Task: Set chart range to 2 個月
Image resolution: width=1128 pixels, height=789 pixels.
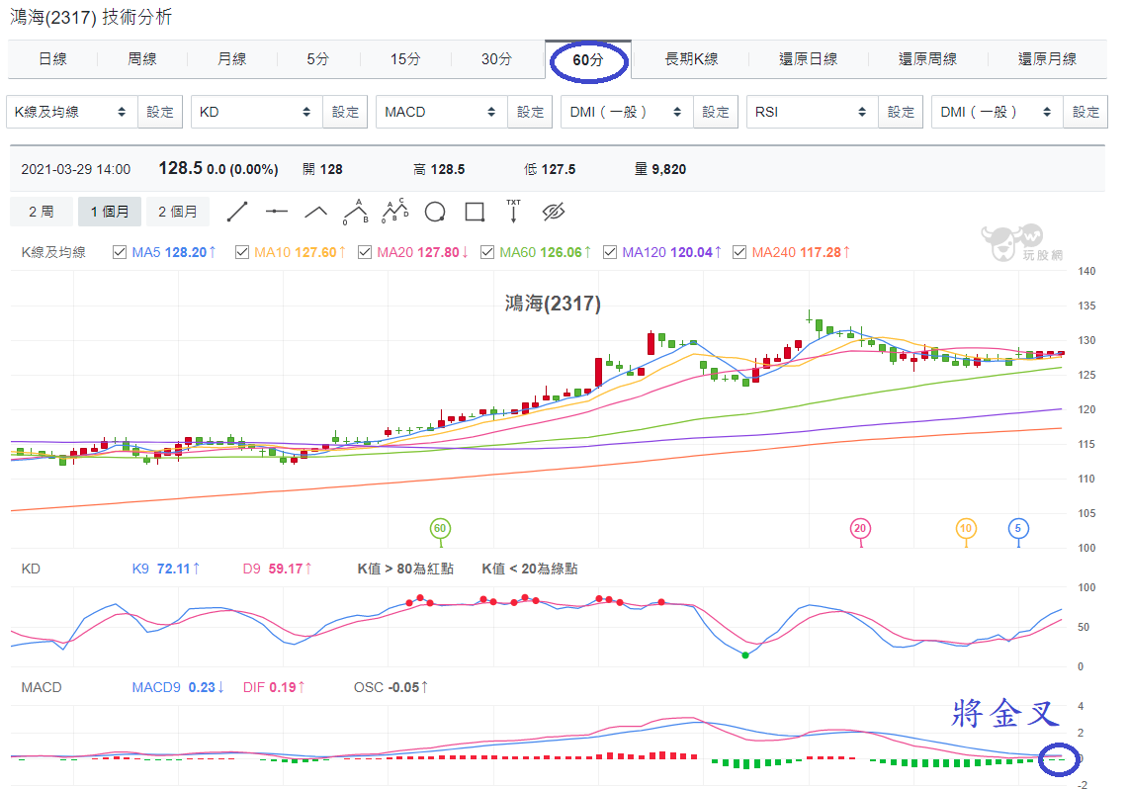Action: 178,212
